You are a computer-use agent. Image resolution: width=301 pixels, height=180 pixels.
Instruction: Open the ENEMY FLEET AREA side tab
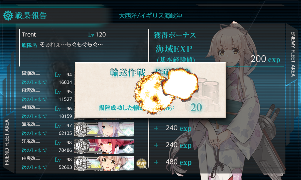tap(293, 54)
